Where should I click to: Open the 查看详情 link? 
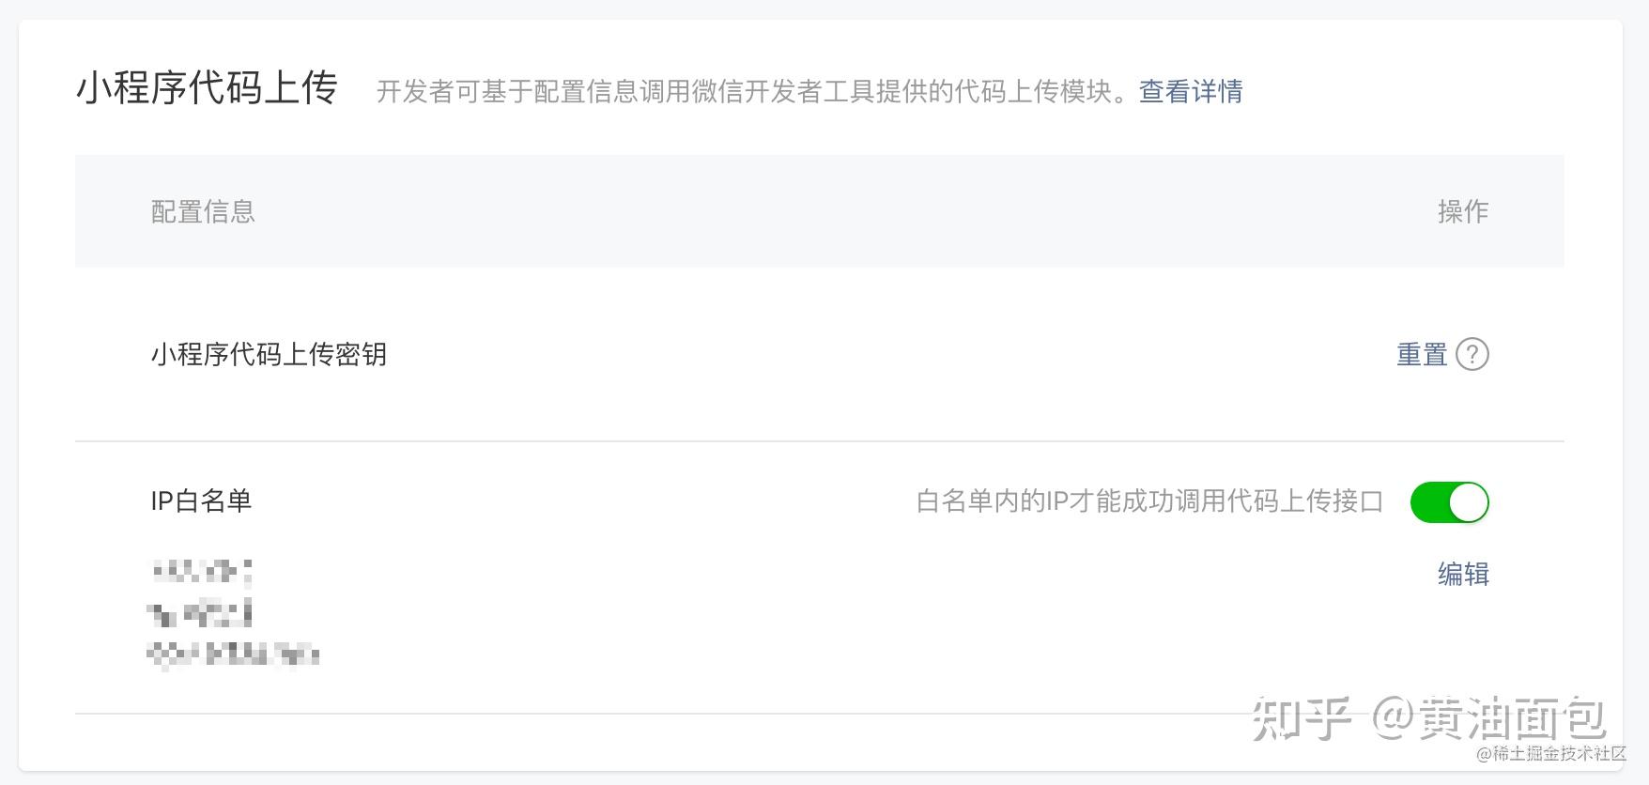click(x=1190, y=92)
